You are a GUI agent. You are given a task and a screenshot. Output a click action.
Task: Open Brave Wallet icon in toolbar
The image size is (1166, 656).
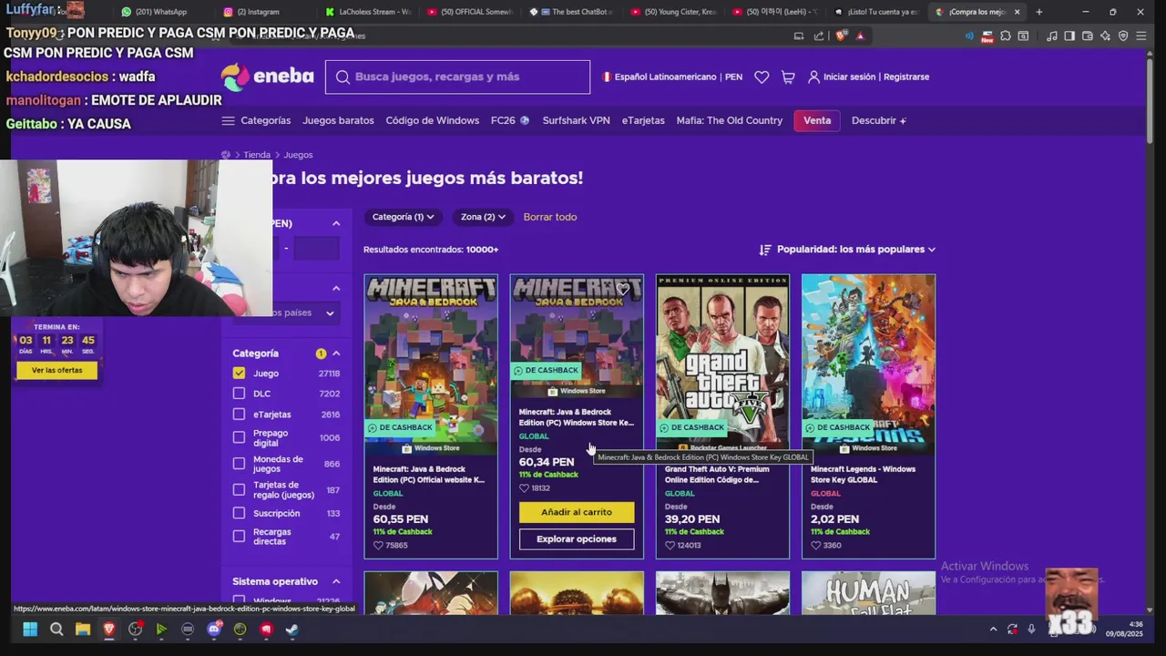tap(1088, 36)
